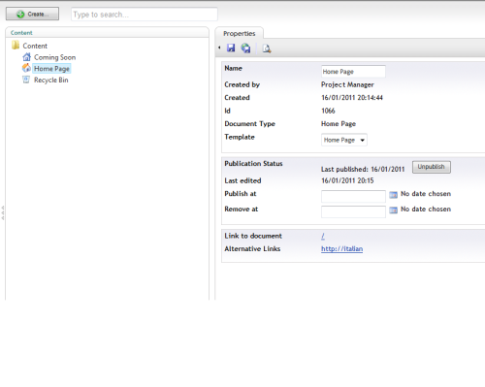Viewport: 485px width, 387px height.
Task: Click the Created date 16/01/2011 20:14:44
Action: click(352, 98)
